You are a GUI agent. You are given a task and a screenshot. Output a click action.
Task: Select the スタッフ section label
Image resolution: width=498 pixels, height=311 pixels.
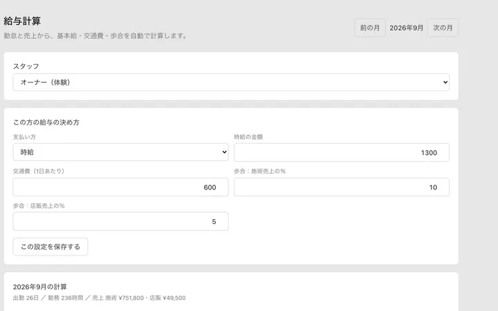point(26,66)
